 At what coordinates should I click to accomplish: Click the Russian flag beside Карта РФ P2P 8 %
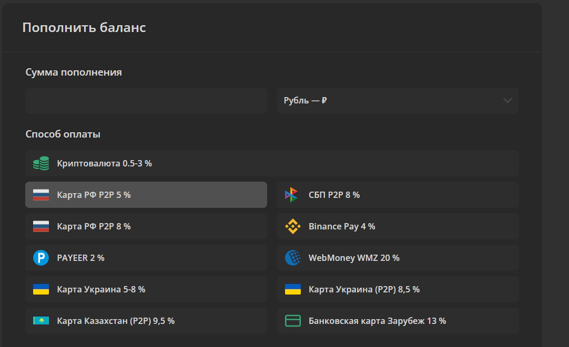[x=41, y=226]
